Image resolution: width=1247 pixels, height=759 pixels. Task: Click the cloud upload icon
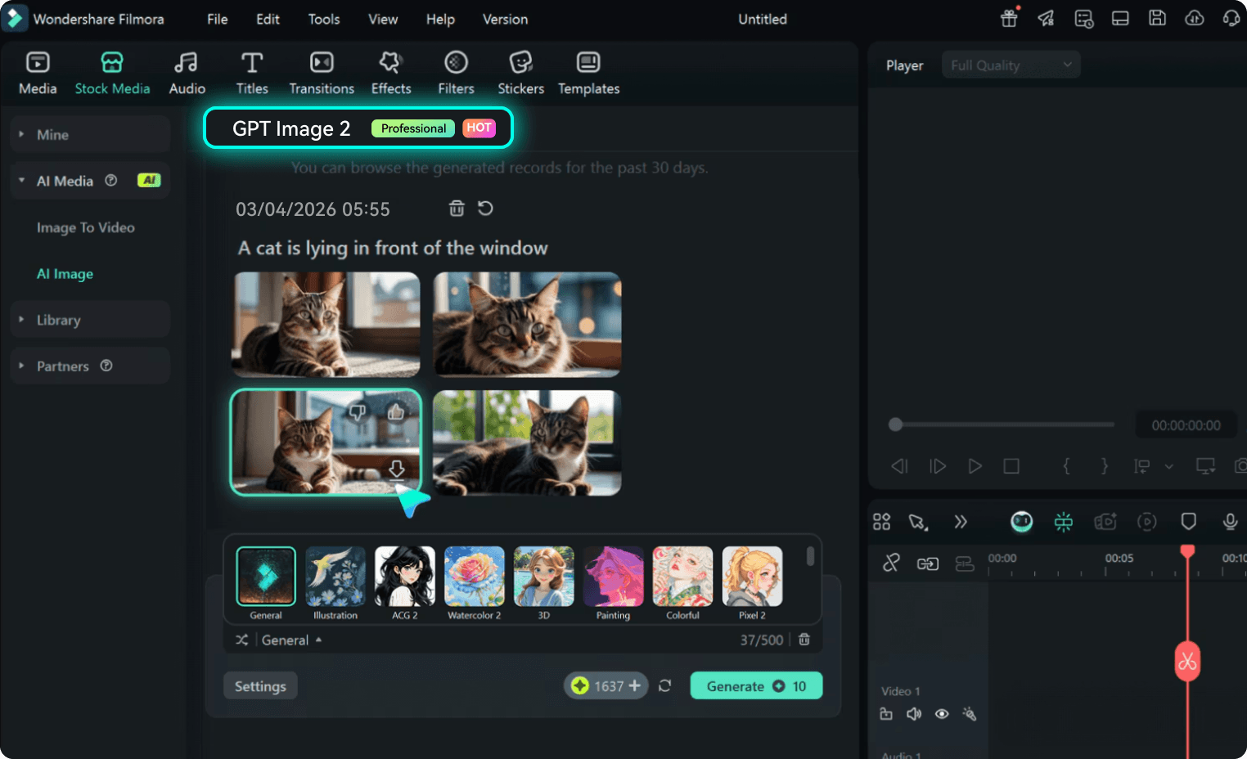coord(1195,18)
